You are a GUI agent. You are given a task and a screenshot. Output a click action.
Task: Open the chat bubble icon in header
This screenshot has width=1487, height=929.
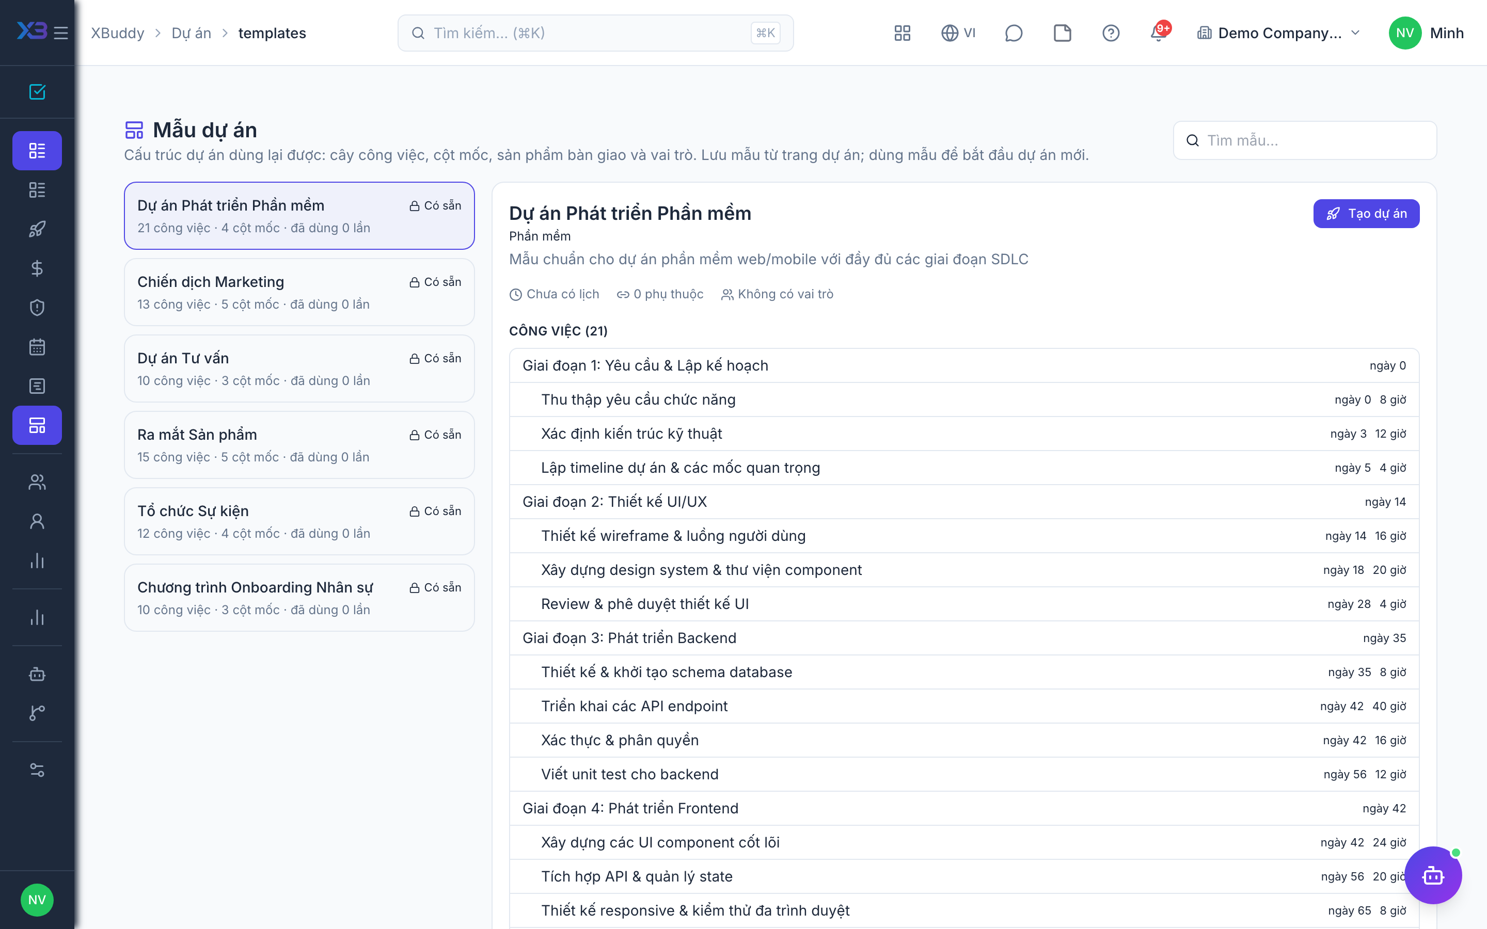pos(1013,33)
